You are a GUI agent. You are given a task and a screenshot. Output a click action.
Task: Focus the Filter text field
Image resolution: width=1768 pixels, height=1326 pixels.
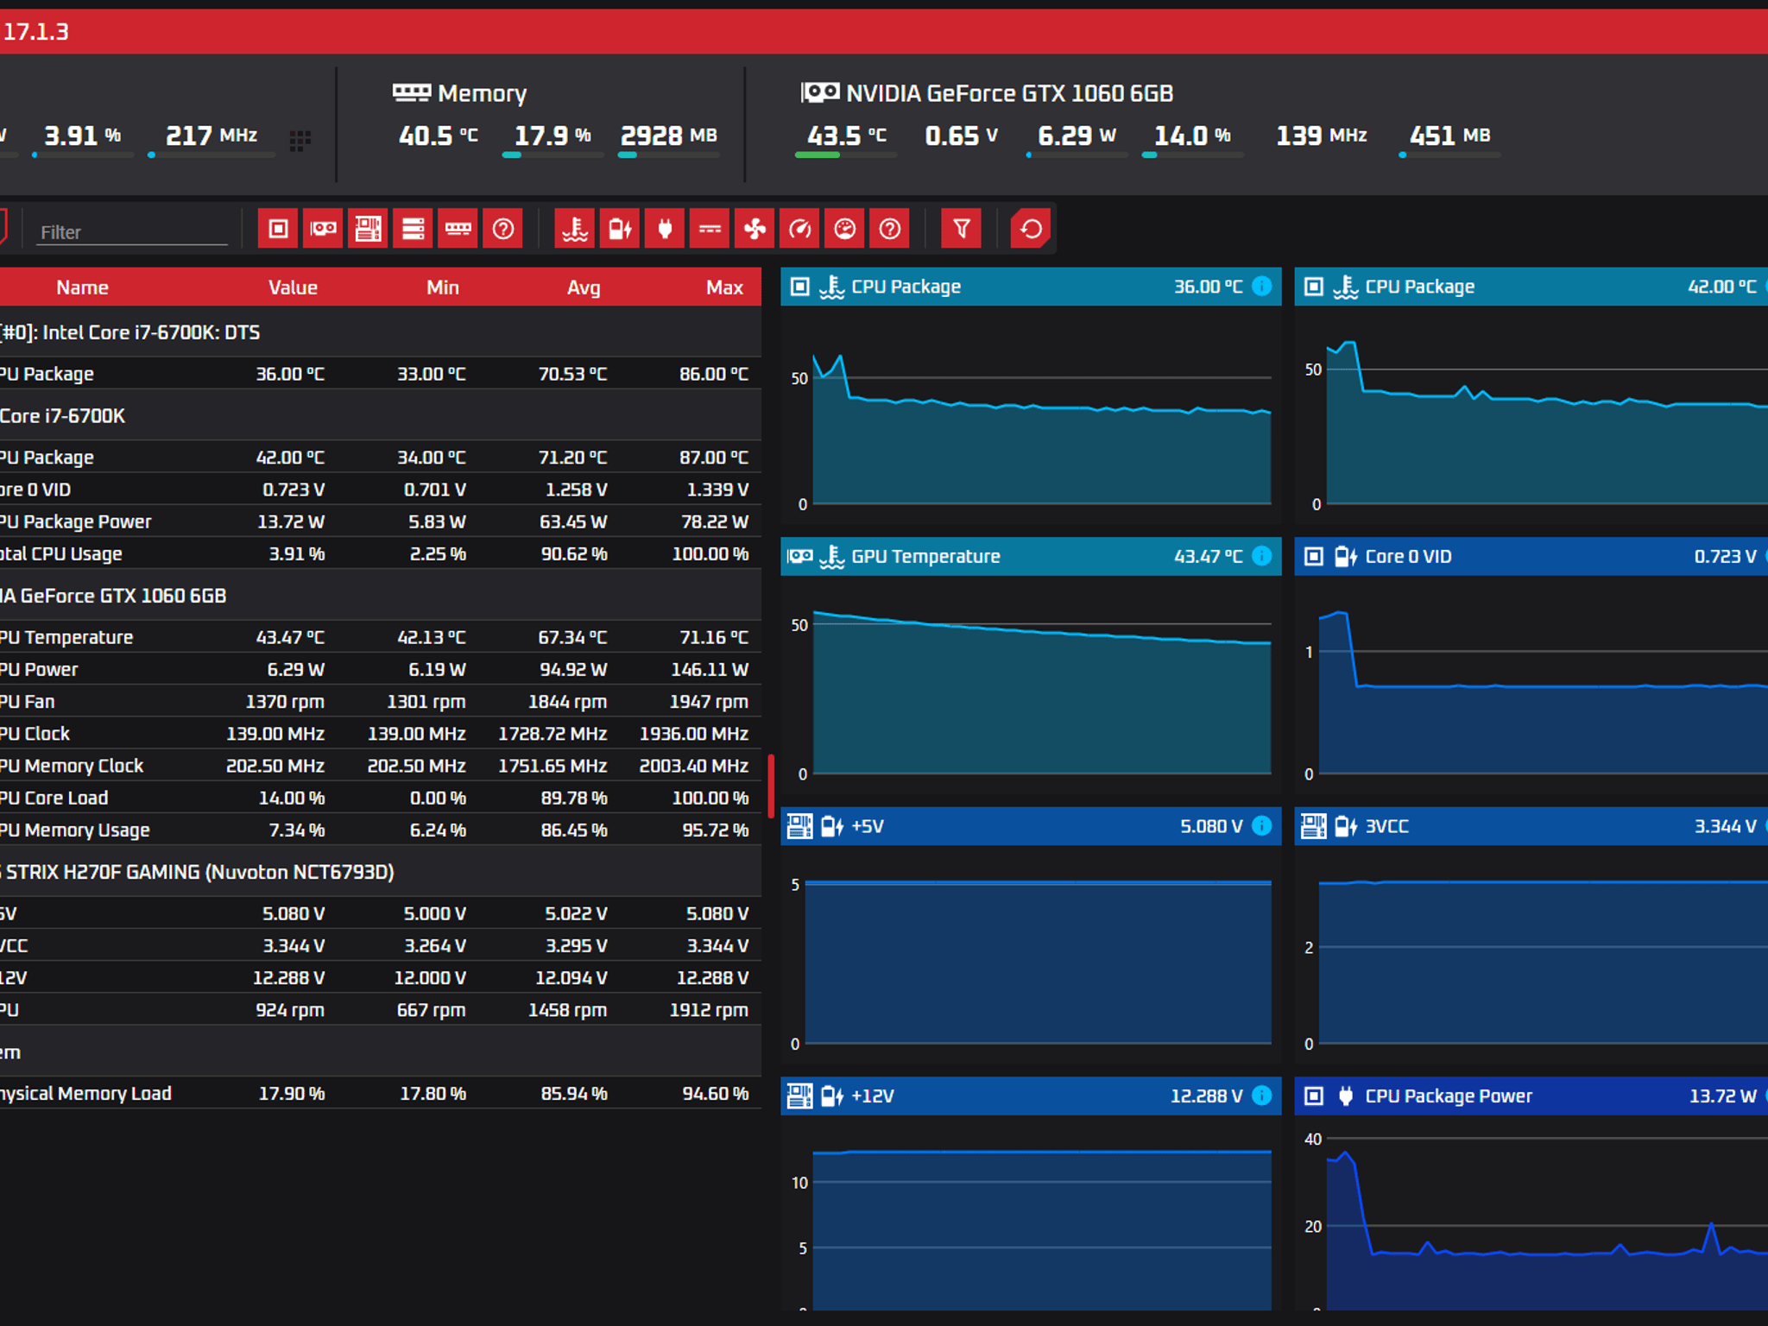tap(132, 232)
